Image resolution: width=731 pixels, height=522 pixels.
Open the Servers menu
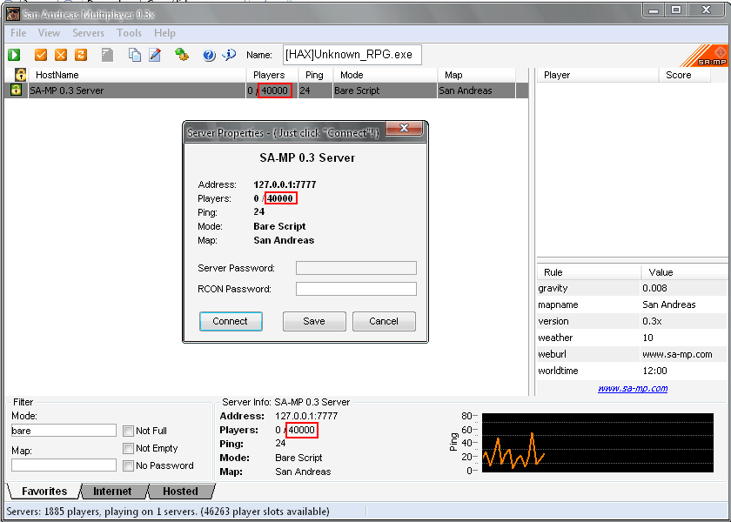pos(88,33)
